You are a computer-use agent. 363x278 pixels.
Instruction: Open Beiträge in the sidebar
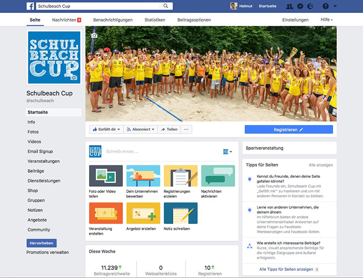coord(36,171)
